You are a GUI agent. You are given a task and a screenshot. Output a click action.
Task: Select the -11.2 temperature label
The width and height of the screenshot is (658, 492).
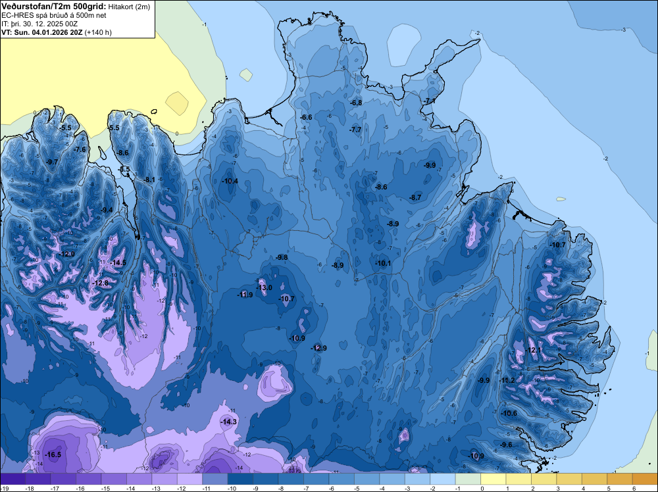(507, 380)
